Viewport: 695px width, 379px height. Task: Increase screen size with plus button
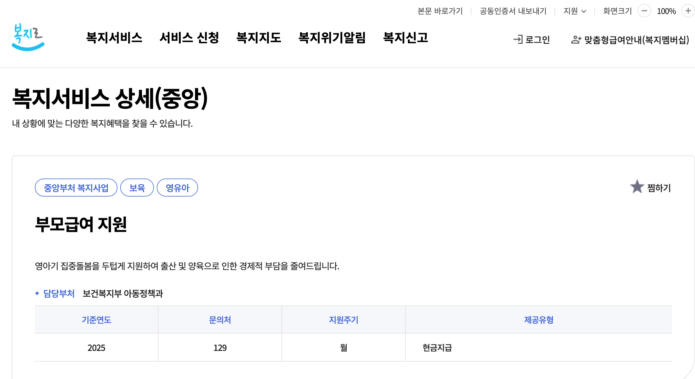coord(688,11)
